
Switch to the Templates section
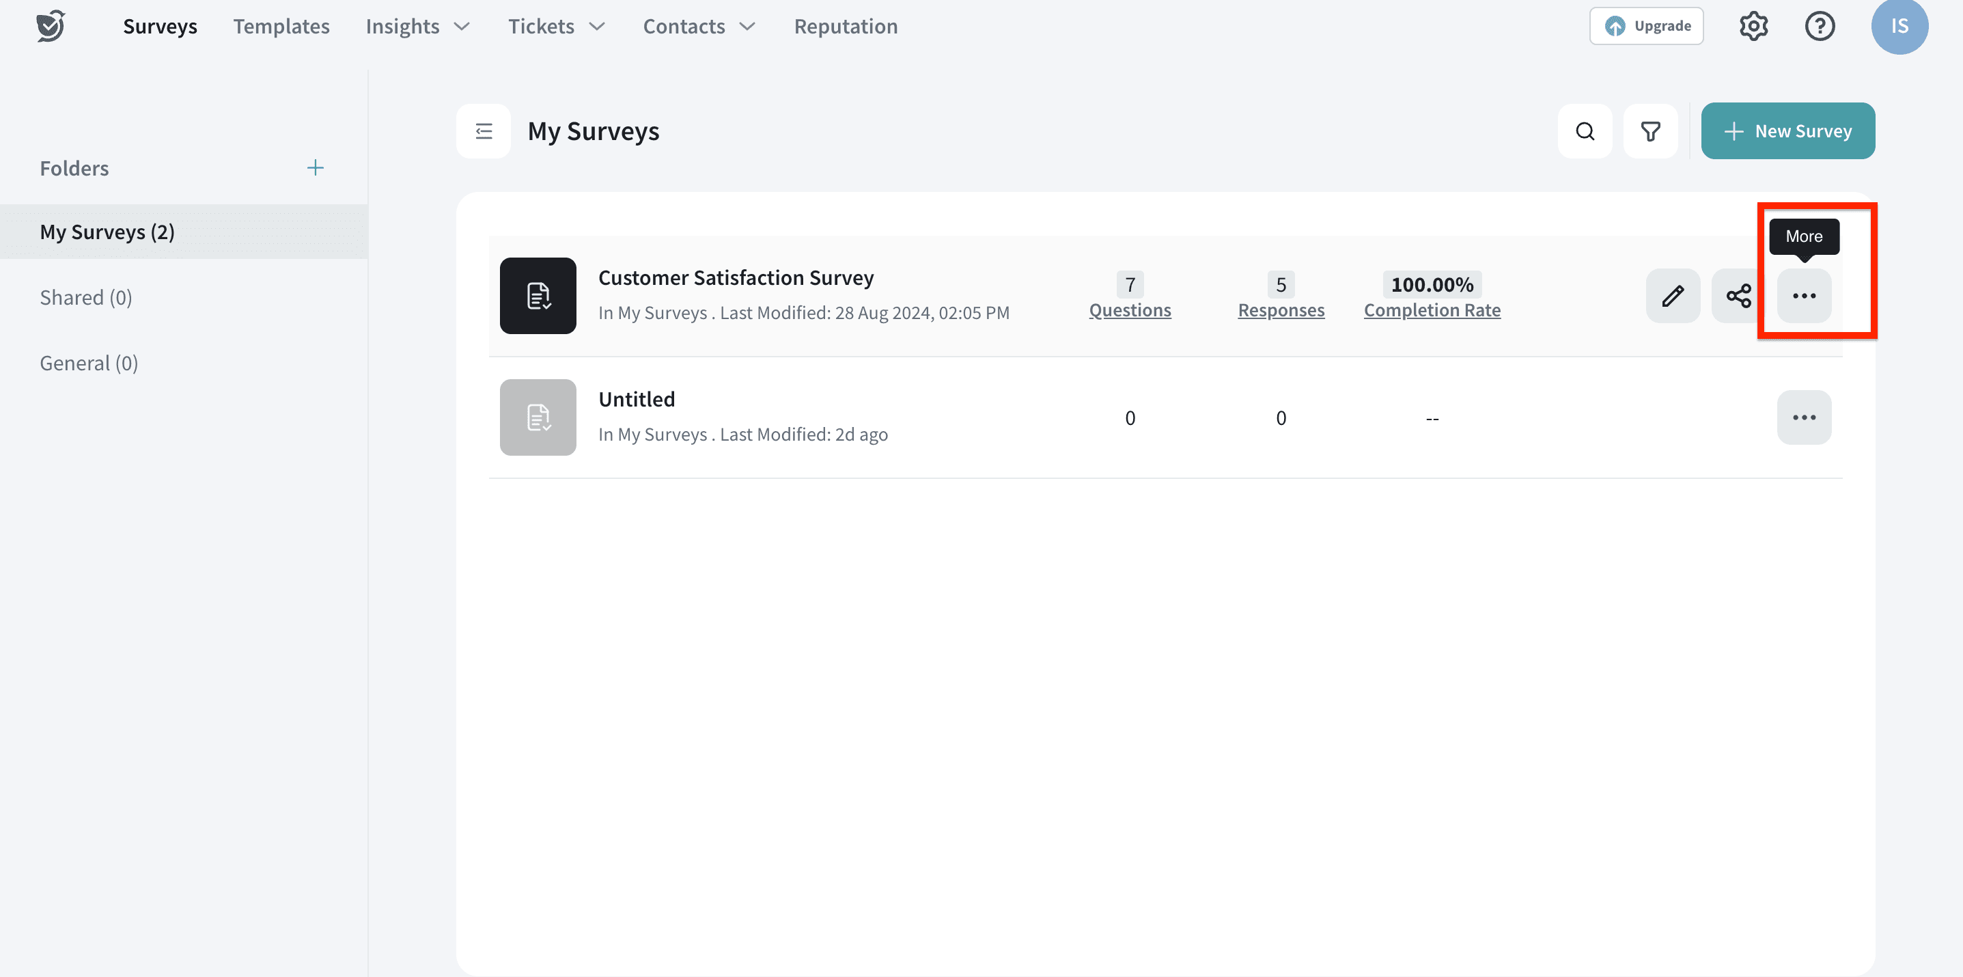[x=281, y=25]
